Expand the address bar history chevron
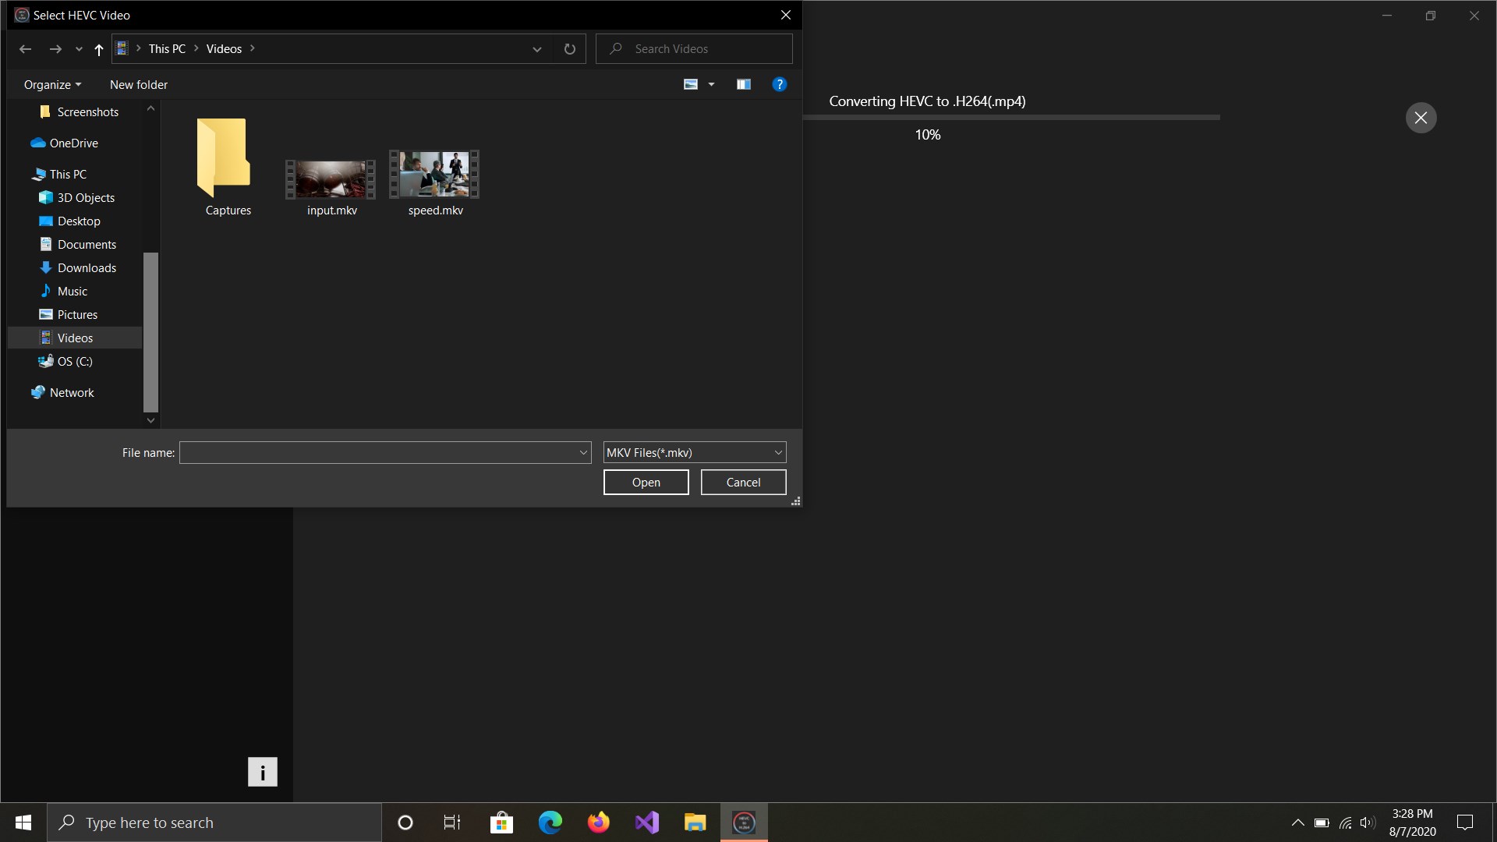Screen dimensions: 1497x842 (x=536, y=48)
